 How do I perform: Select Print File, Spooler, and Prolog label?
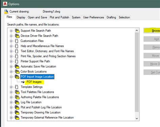[x=48, y=56]
